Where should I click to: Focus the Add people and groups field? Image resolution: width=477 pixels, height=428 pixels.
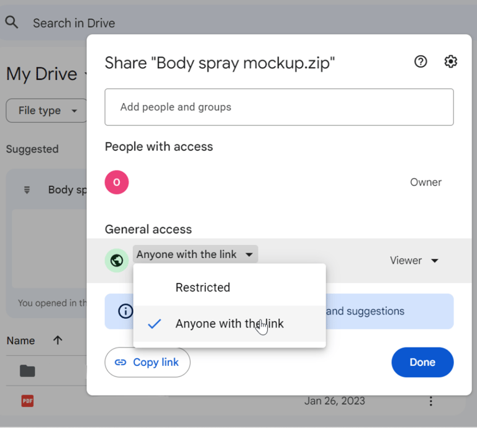(x=279, y=107)
